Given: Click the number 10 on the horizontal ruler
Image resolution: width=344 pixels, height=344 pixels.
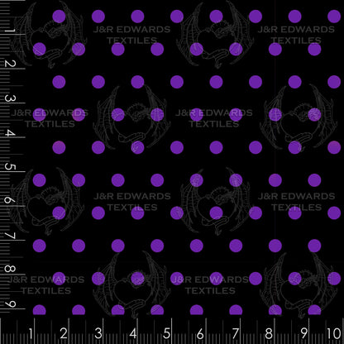Looking at the screenshot, I should 334,333.
